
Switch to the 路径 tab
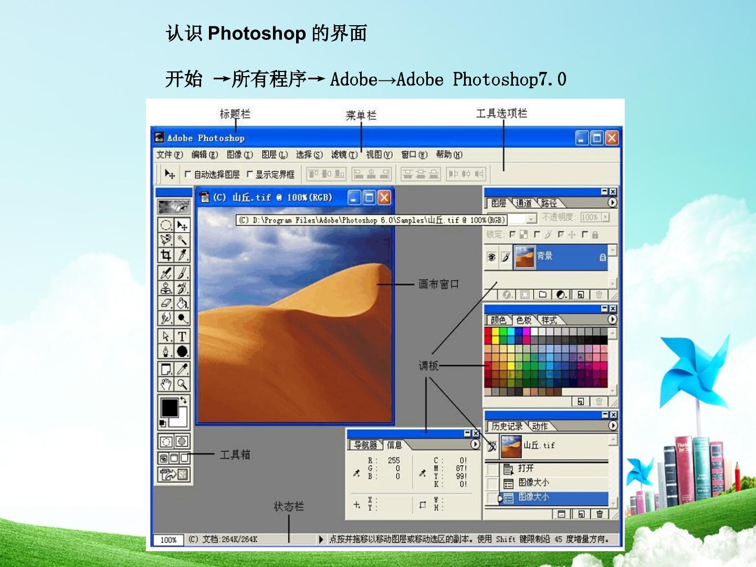click(549, 203)
